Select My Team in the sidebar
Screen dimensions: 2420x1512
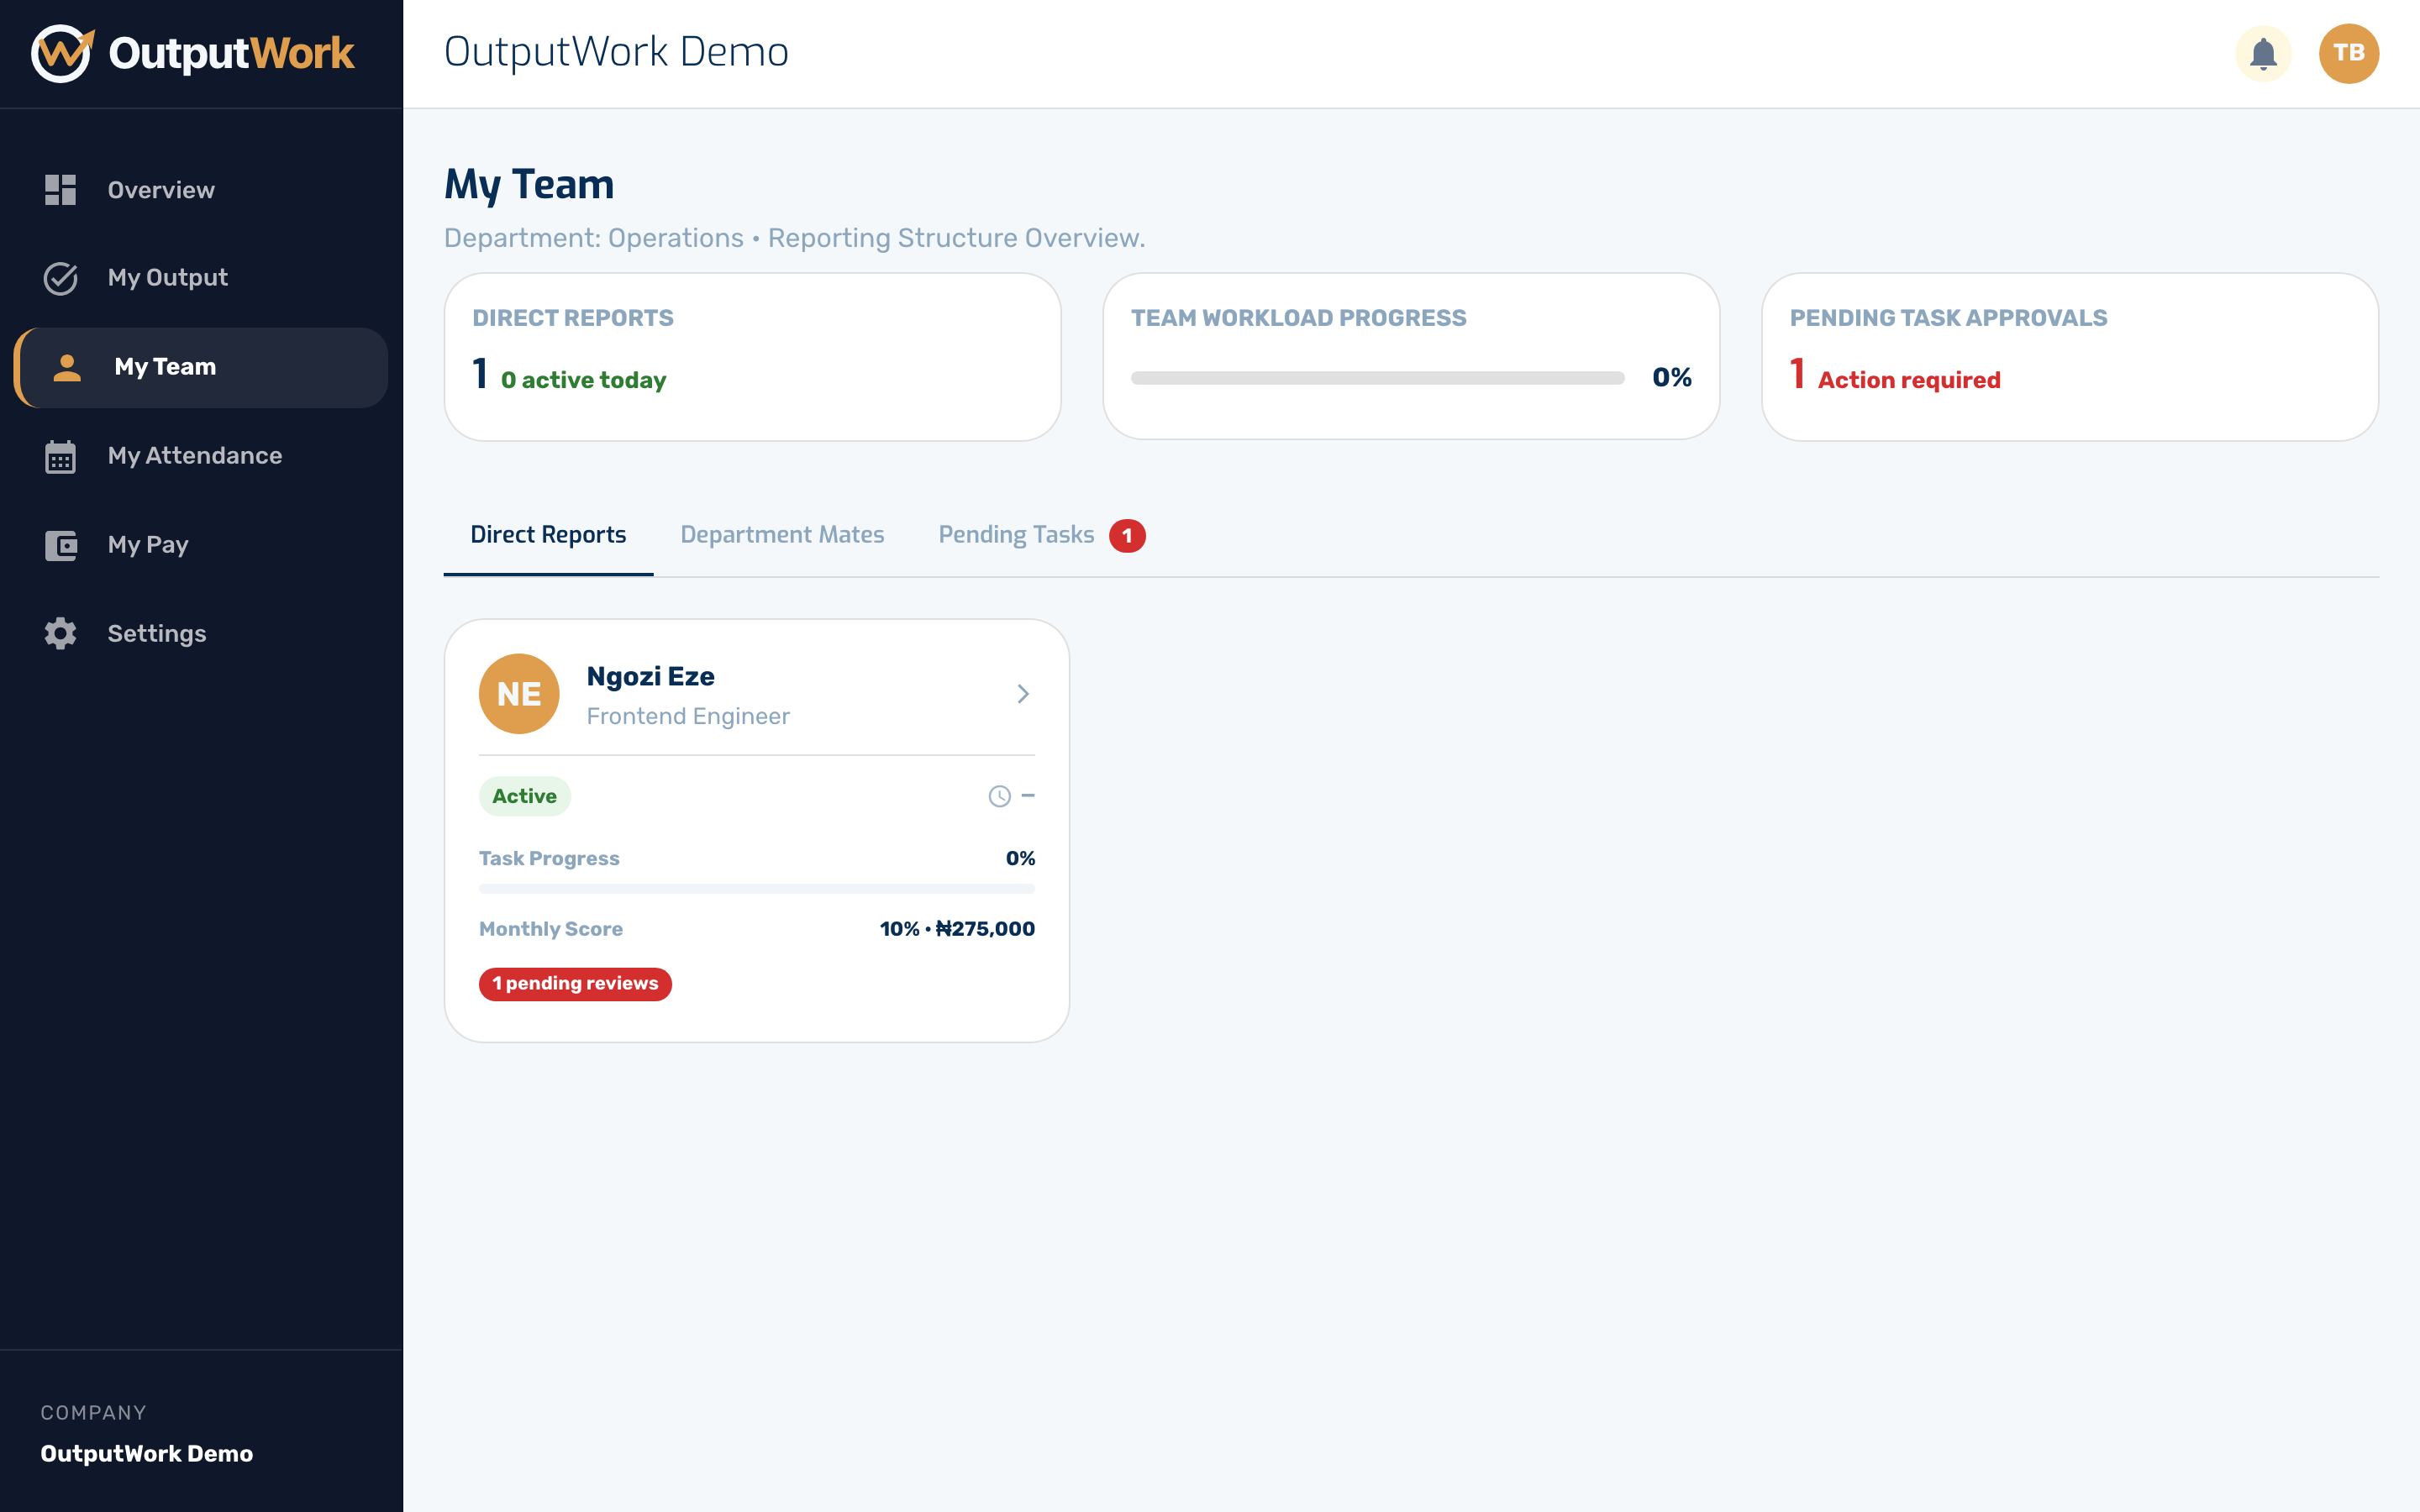201,367
